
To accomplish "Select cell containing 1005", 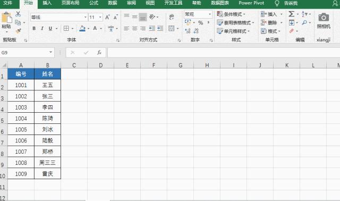I will coord(21,130).
